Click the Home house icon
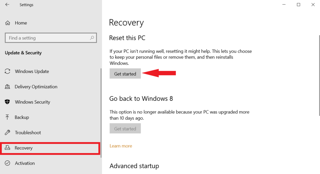The width and height of the screenshot is (320, 174). [x=8, y=23]
